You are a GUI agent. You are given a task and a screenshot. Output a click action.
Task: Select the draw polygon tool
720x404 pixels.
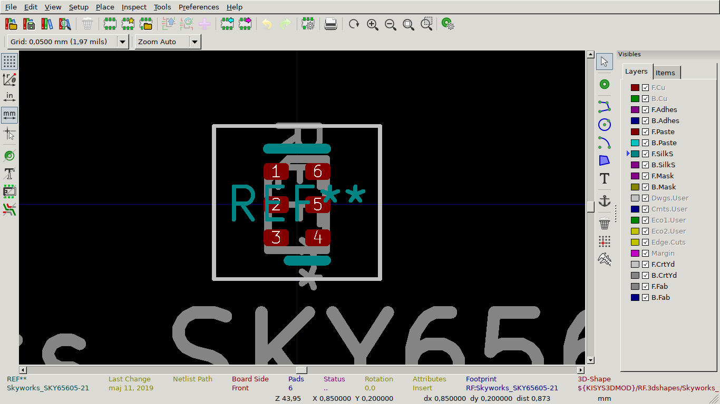(605, 160)
